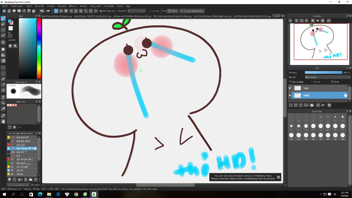Image resolution: width=352 pixels, height=198 pixels.
Task: Open the Tệp (File) menu
Action: point(4,6)
